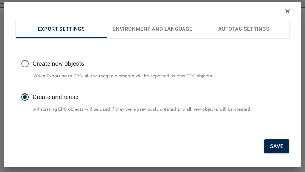Click the blue underline beneath Export Settings
Viewport: 305px width, 172px height.
61,37
